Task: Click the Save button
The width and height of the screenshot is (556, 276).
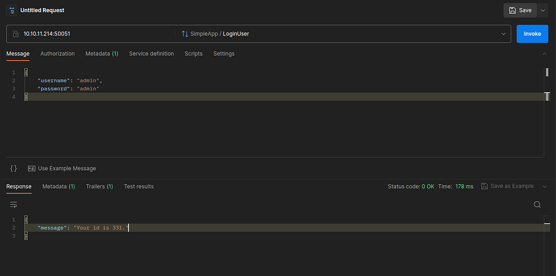Action: pos(520,10)
